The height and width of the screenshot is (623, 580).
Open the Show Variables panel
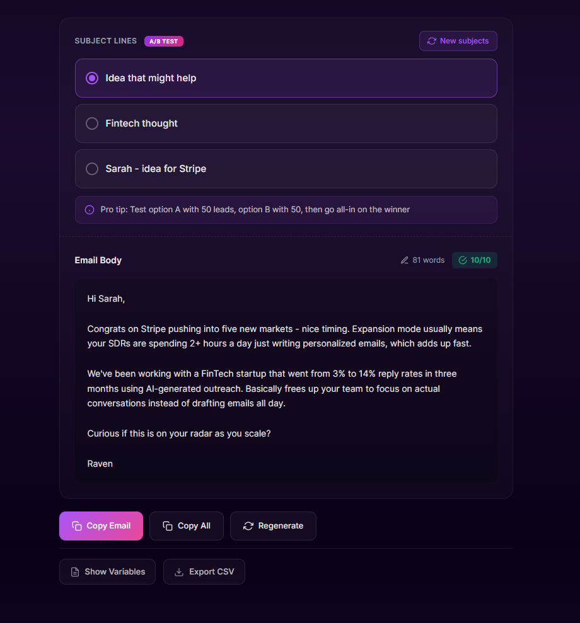point(107,571)
